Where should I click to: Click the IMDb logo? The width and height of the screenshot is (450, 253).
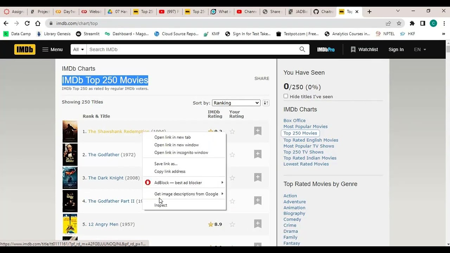tap(25, 50)
